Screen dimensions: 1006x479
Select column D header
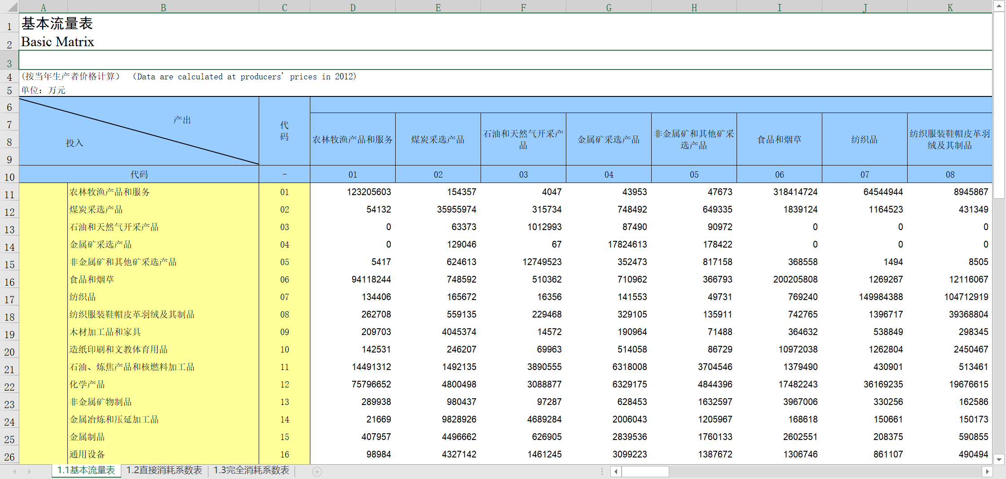tap(353, 7)
